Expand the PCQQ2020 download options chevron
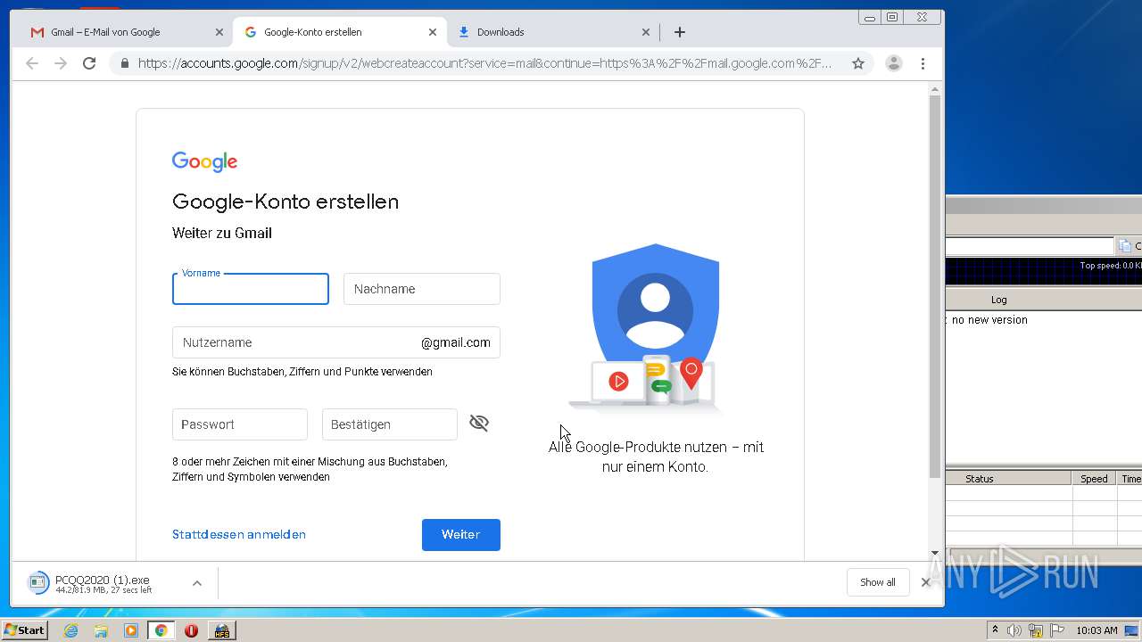 (x=197, y=583)
